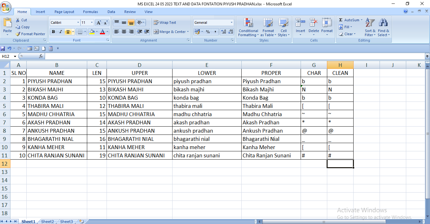Viewport: 430px width, 224px height.
Task: Click the Find & Select binoculars icon
Action: click(383, 23)
